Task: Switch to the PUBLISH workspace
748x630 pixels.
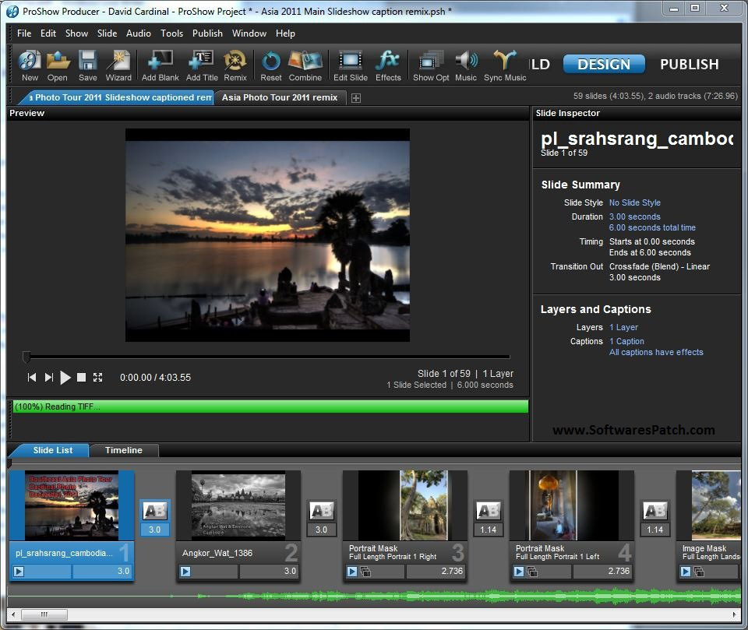Action: pos(689,65)
